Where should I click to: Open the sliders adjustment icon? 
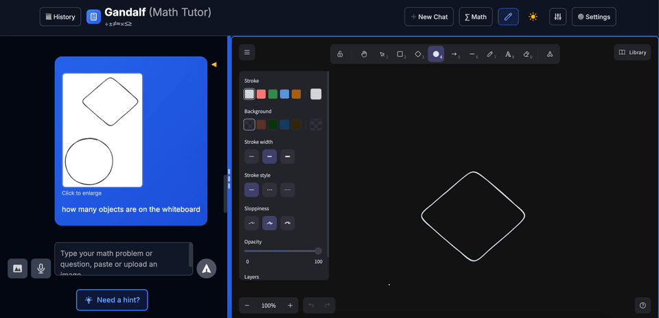pos(557,16)
